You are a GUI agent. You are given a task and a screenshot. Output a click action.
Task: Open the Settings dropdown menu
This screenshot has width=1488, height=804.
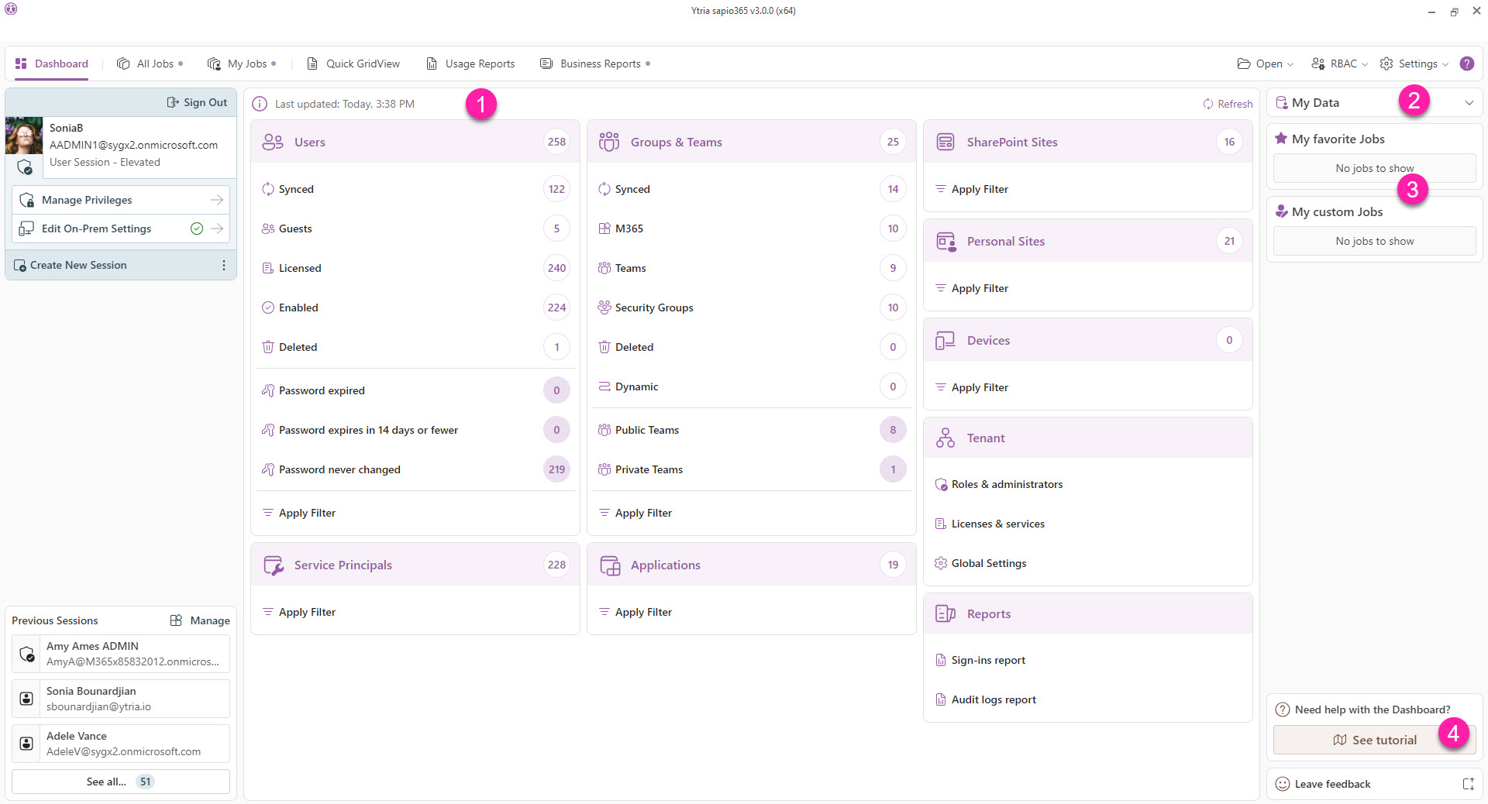click(1414, 64)
